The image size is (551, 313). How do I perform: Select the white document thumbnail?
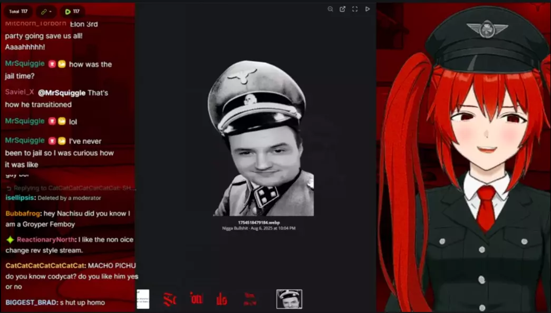pos(143,299)
